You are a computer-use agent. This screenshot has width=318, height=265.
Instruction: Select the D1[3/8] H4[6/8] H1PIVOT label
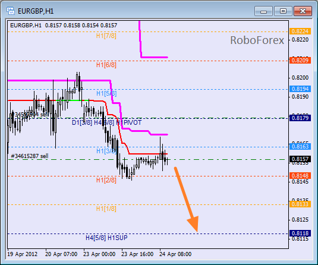tap(106, 122)
